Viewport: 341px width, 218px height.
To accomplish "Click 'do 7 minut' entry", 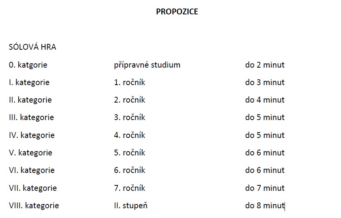I will pyautogui.click(x=265, y=188).
